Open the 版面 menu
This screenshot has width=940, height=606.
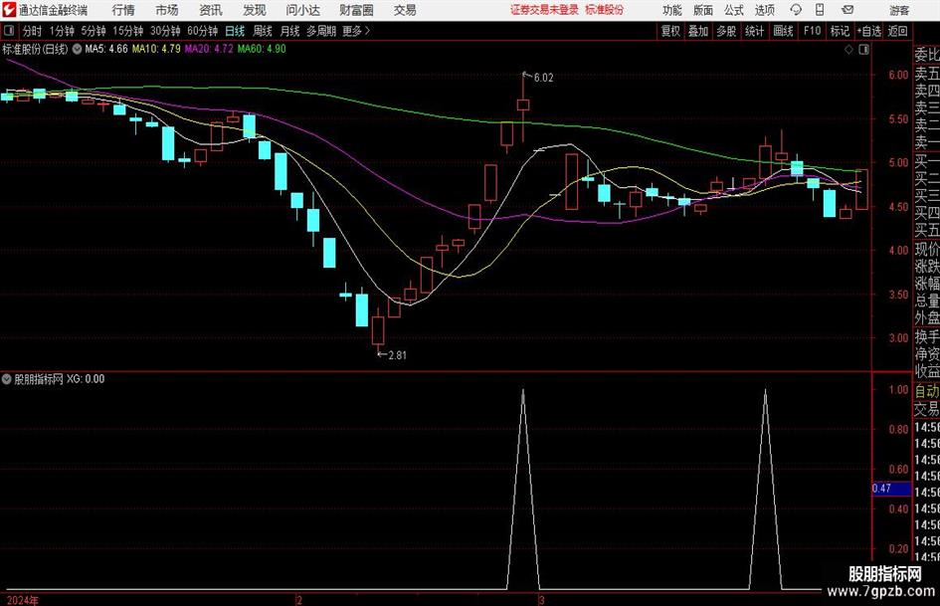point(703,10)
